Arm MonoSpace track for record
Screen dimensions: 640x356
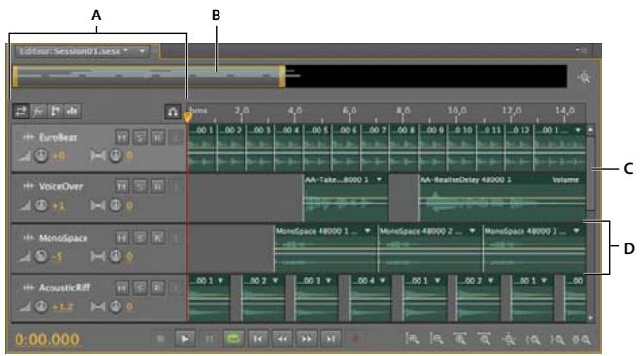pos(157,238)
